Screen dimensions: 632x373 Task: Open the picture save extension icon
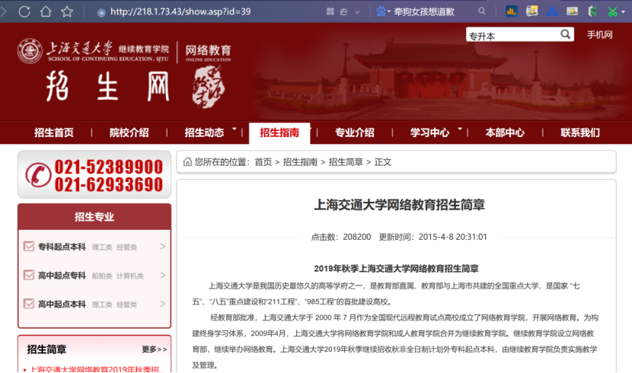click(x=572, y=11)
